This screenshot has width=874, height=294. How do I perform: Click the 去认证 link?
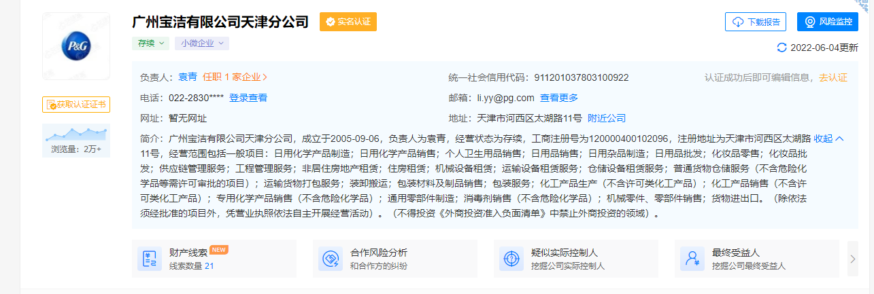(x=833, y=77)
